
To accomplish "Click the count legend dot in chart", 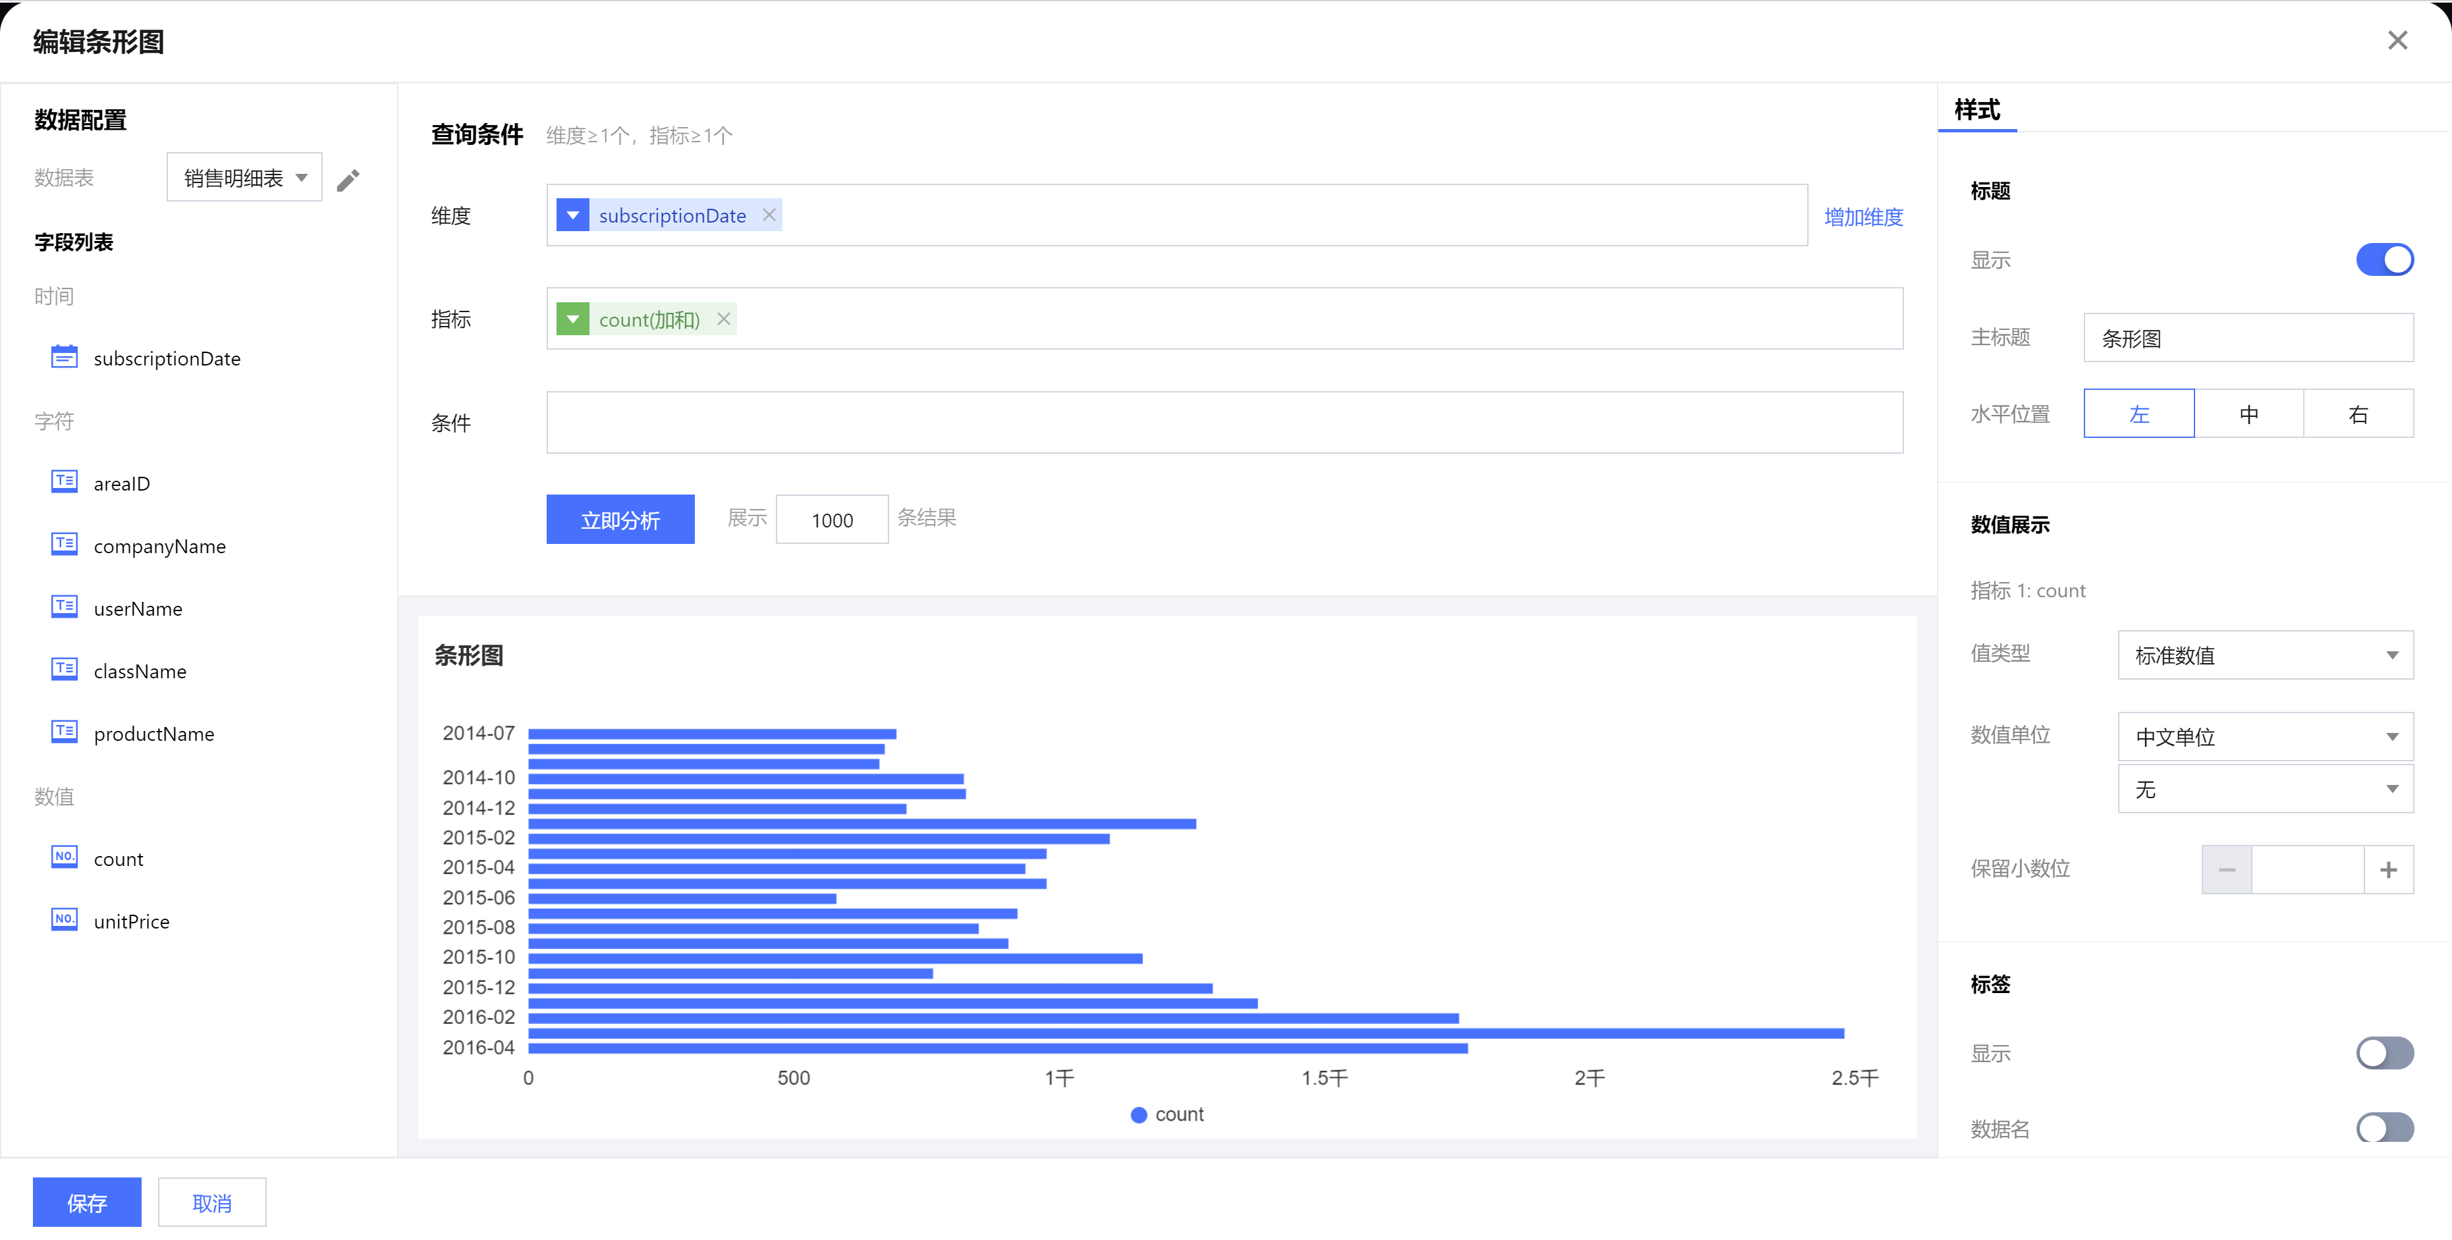I will (1139, 1114).
